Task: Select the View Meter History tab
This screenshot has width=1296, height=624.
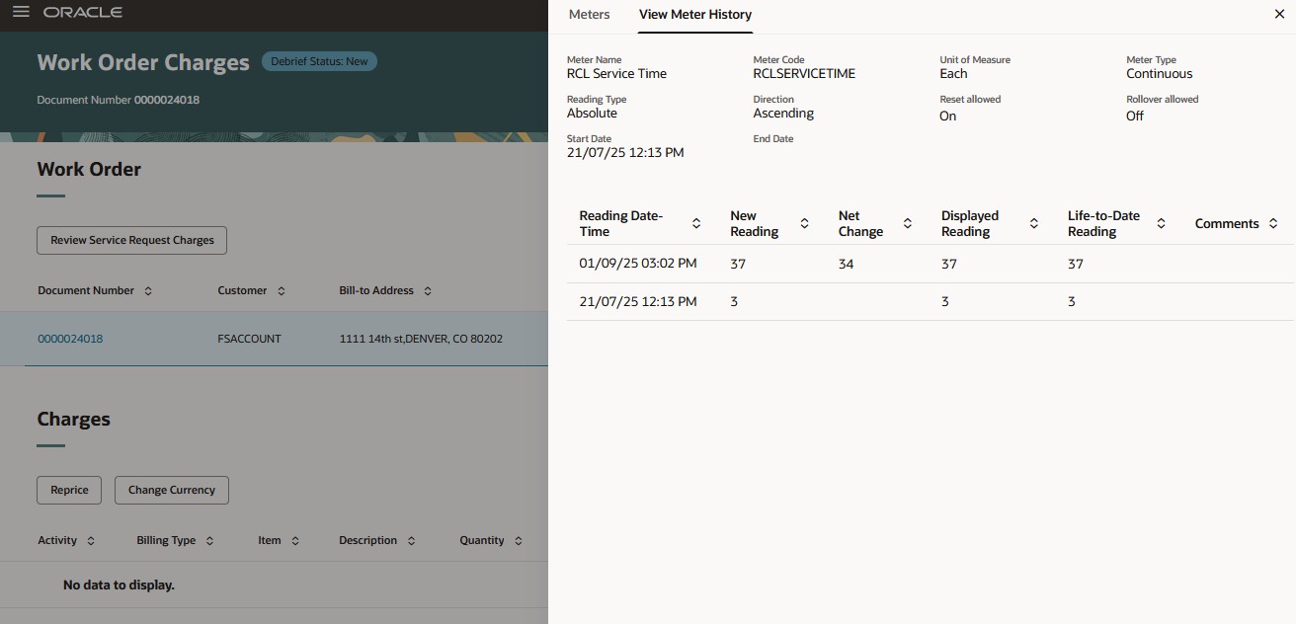Action: click(x=694, y=16)
